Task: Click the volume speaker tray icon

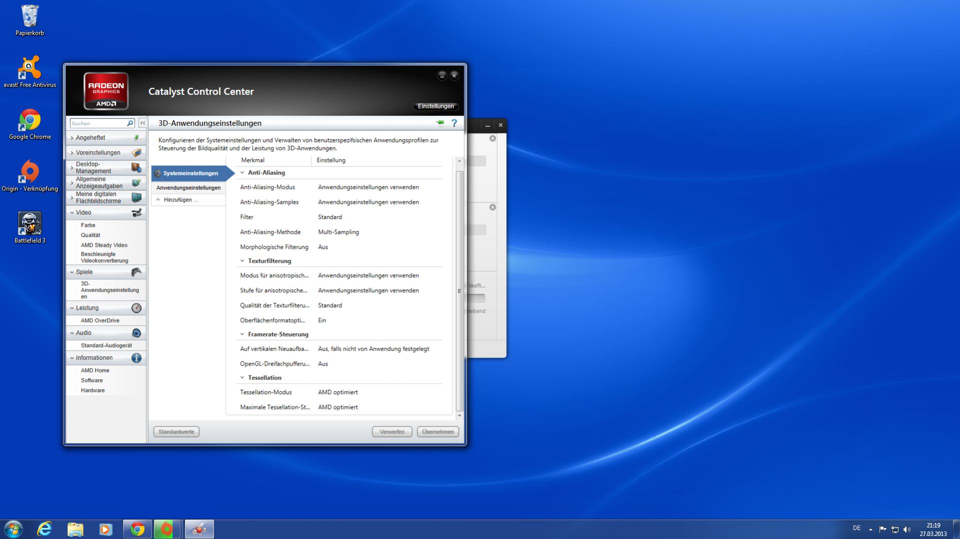Action: coord(907,530)
